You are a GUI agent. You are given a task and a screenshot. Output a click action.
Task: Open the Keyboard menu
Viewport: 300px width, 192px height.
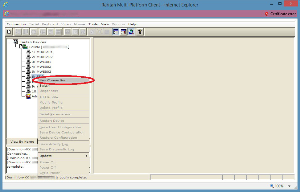coord(50,24)
